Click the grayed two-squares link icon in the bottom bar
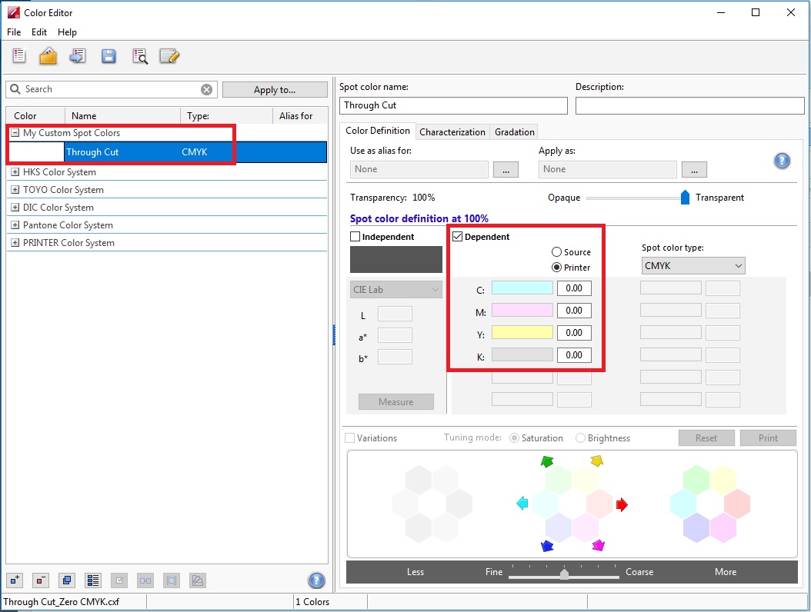The width and height of the screenshot is (811, 612). [145, 580]
